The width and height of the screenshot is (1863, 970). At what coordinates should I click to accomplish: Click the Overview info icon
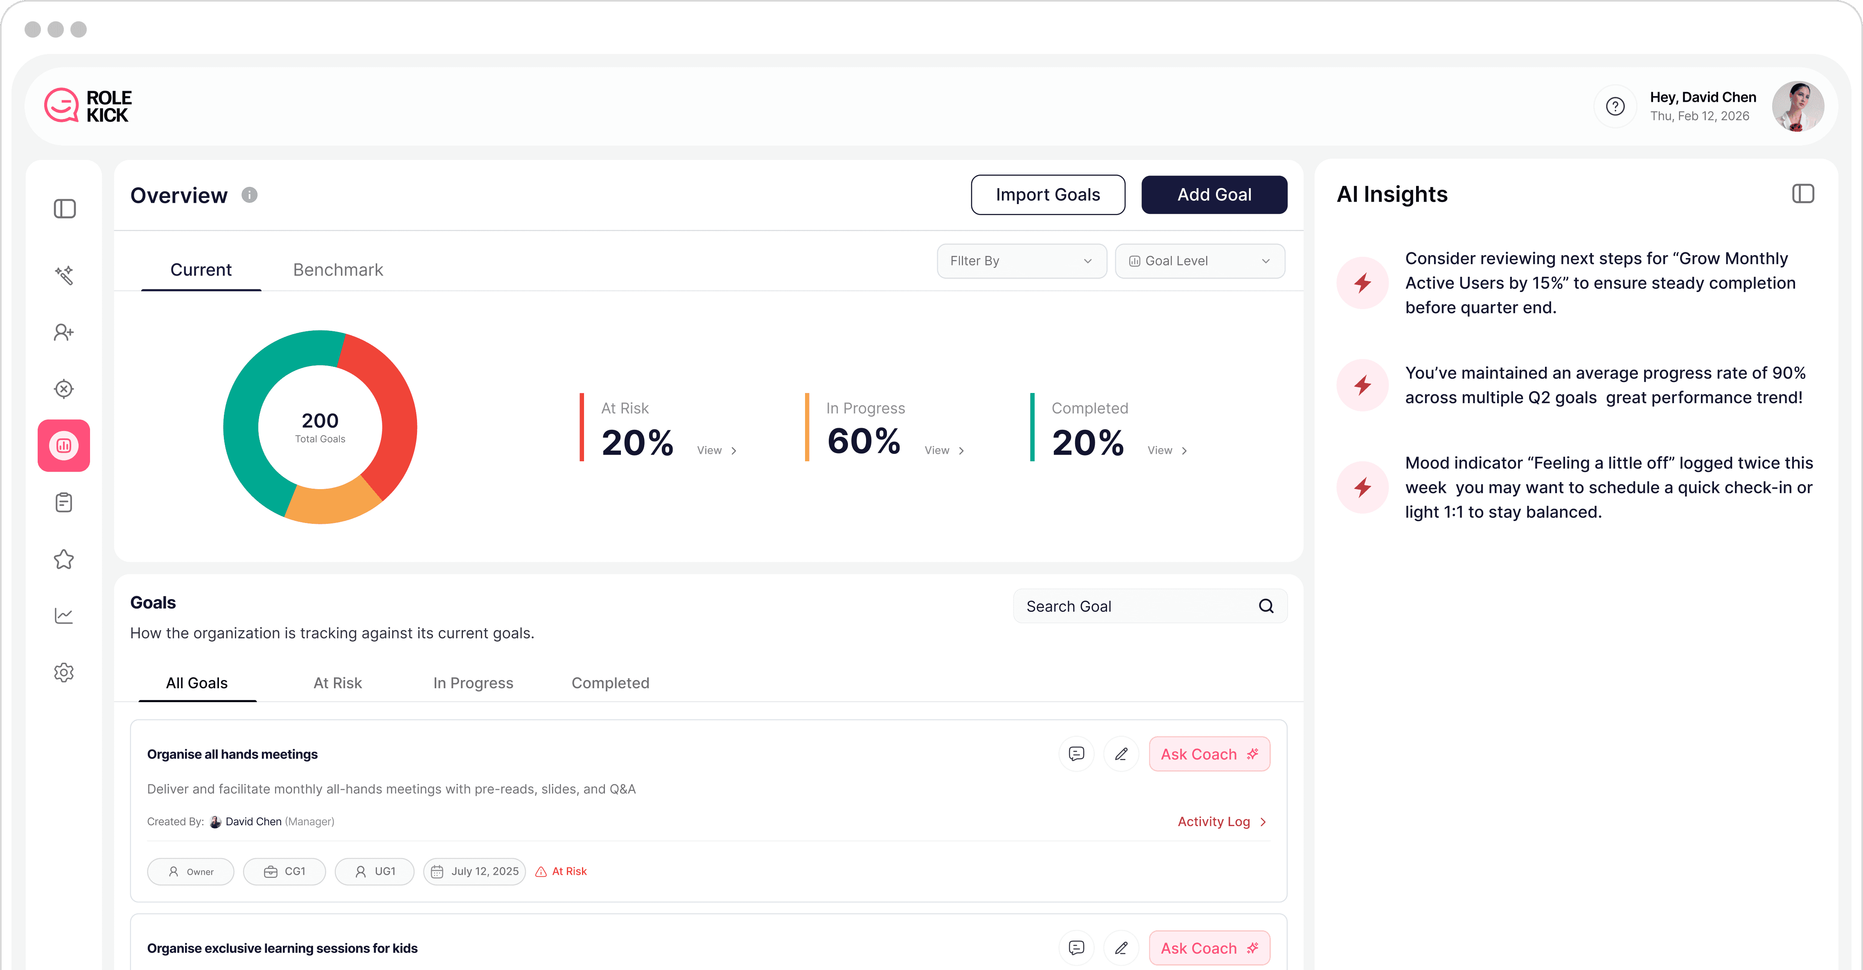(x=250, y=195)
